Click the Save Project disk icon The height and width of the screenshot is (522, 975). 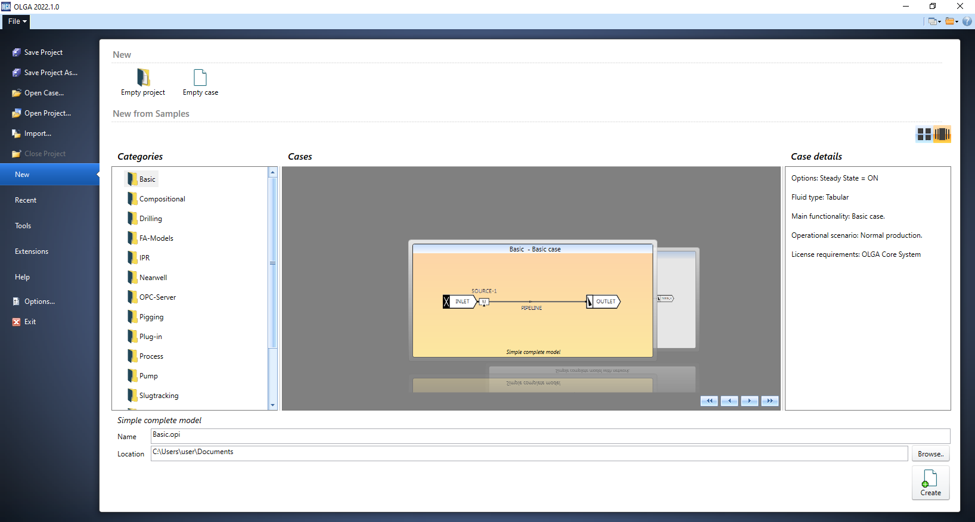(x=17, y=52)
